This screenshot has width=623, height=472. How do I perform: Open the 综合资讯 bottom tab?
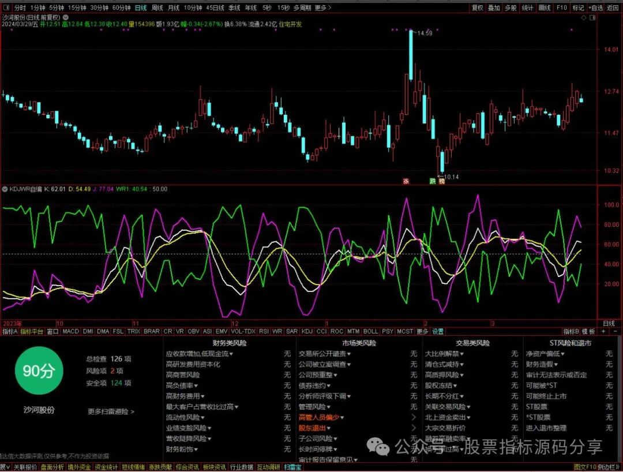pos(187,467)
